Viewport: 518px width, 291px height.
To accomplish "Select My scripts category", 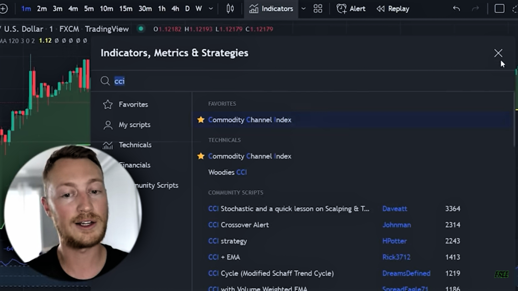I will [134, 125].
